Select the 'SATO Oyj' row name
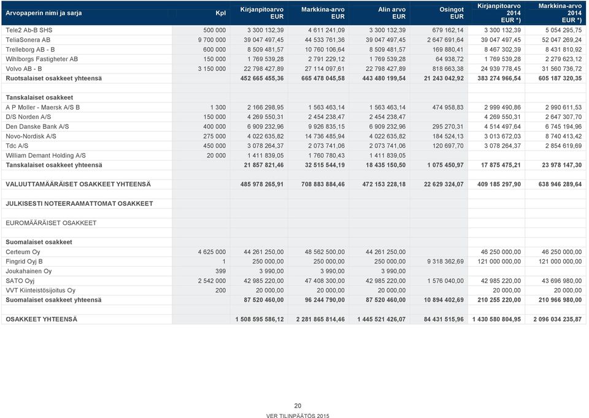The width and height of the screenshot is (589, 418). [x=20, y=281]
